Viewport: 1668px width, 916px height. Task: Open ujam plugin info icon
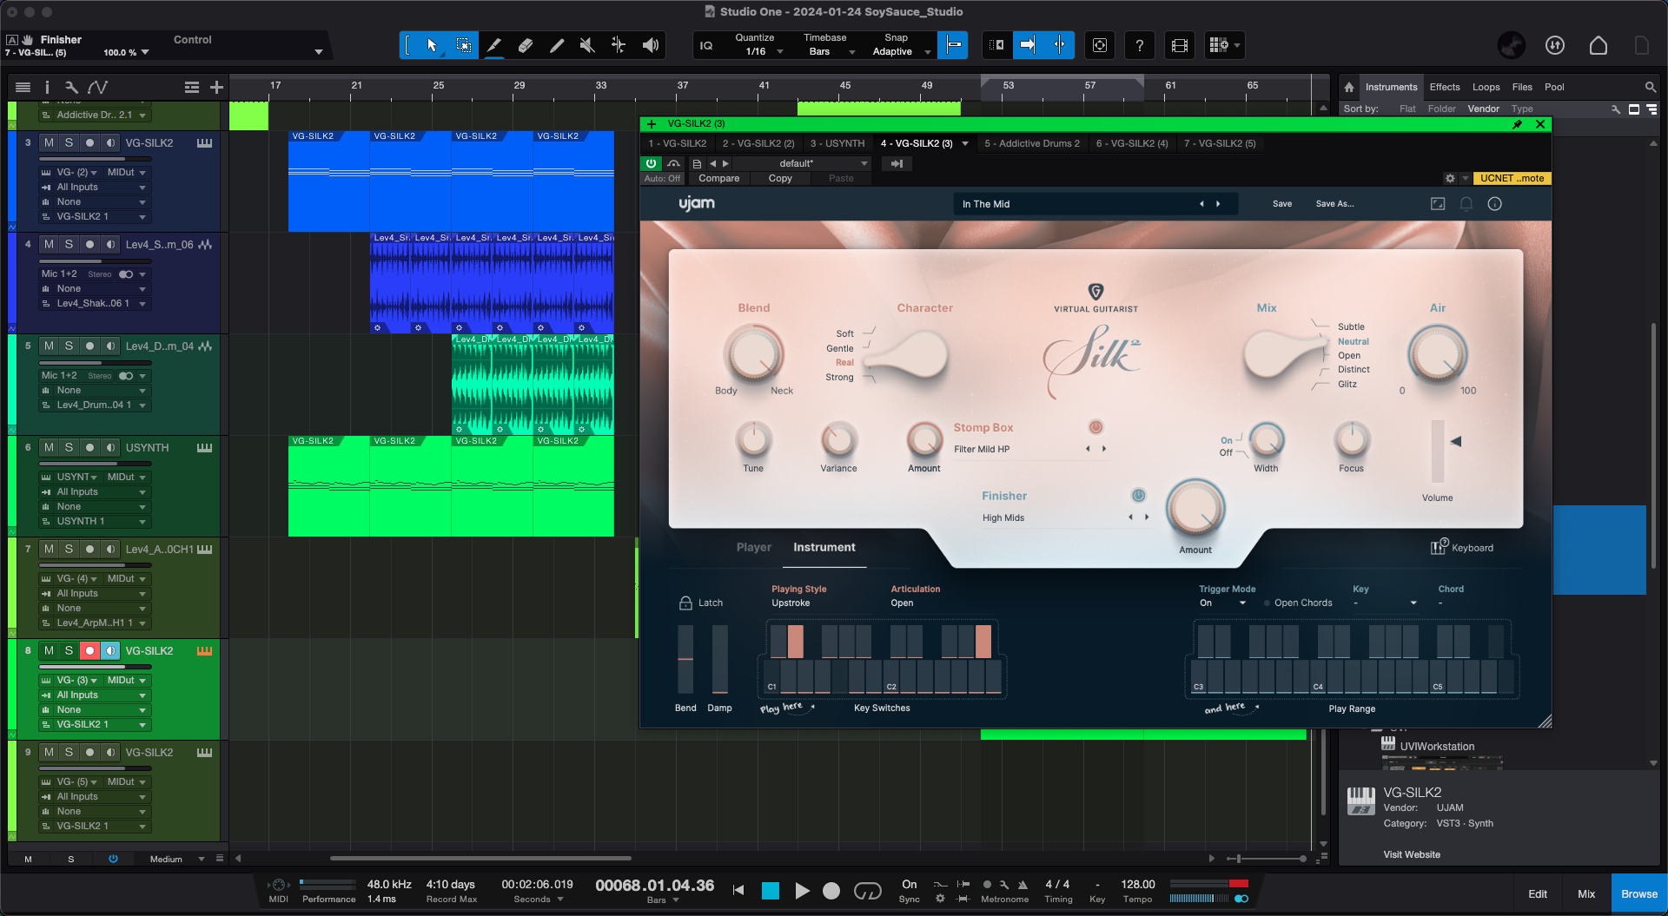coord(1494,204)
